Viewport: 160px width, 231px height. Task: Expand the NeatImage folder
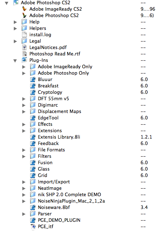coord(24,188)
